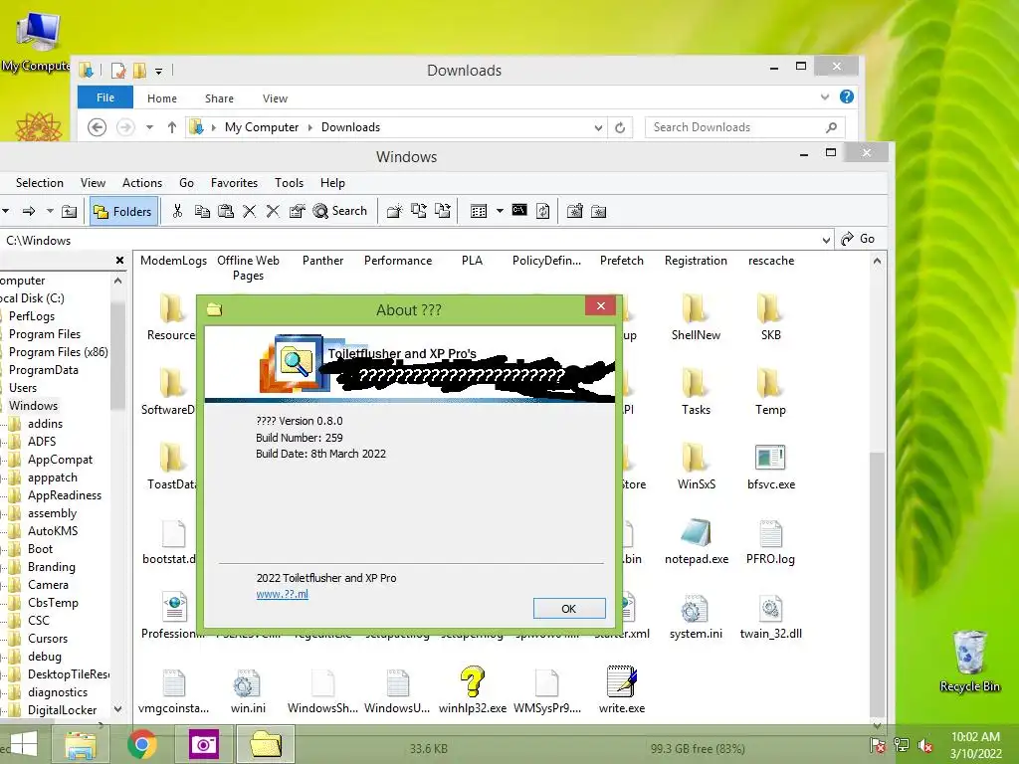Select twain_32.dll file icon
1019x764 pixels.
[770, 609]
